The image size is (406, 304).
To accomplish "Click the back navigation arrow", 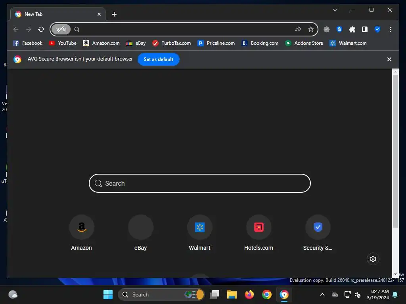I will [16, 29].
